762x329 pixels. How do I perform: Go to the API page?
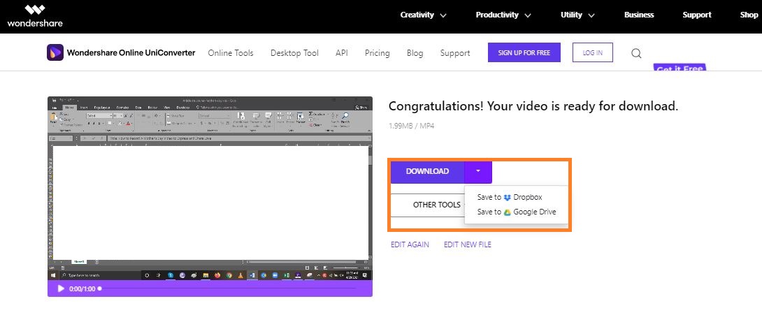[x=342, y=53]
